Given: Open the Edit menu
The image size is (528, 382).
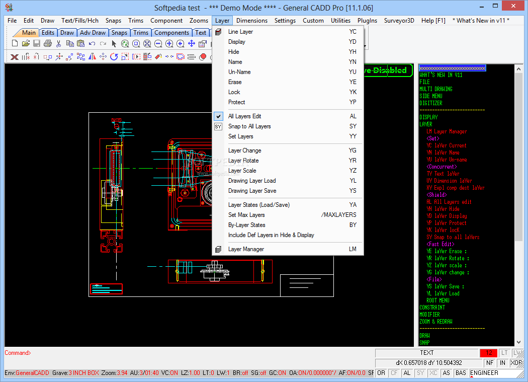Looking at the screenshot, I should pos(29,21).
